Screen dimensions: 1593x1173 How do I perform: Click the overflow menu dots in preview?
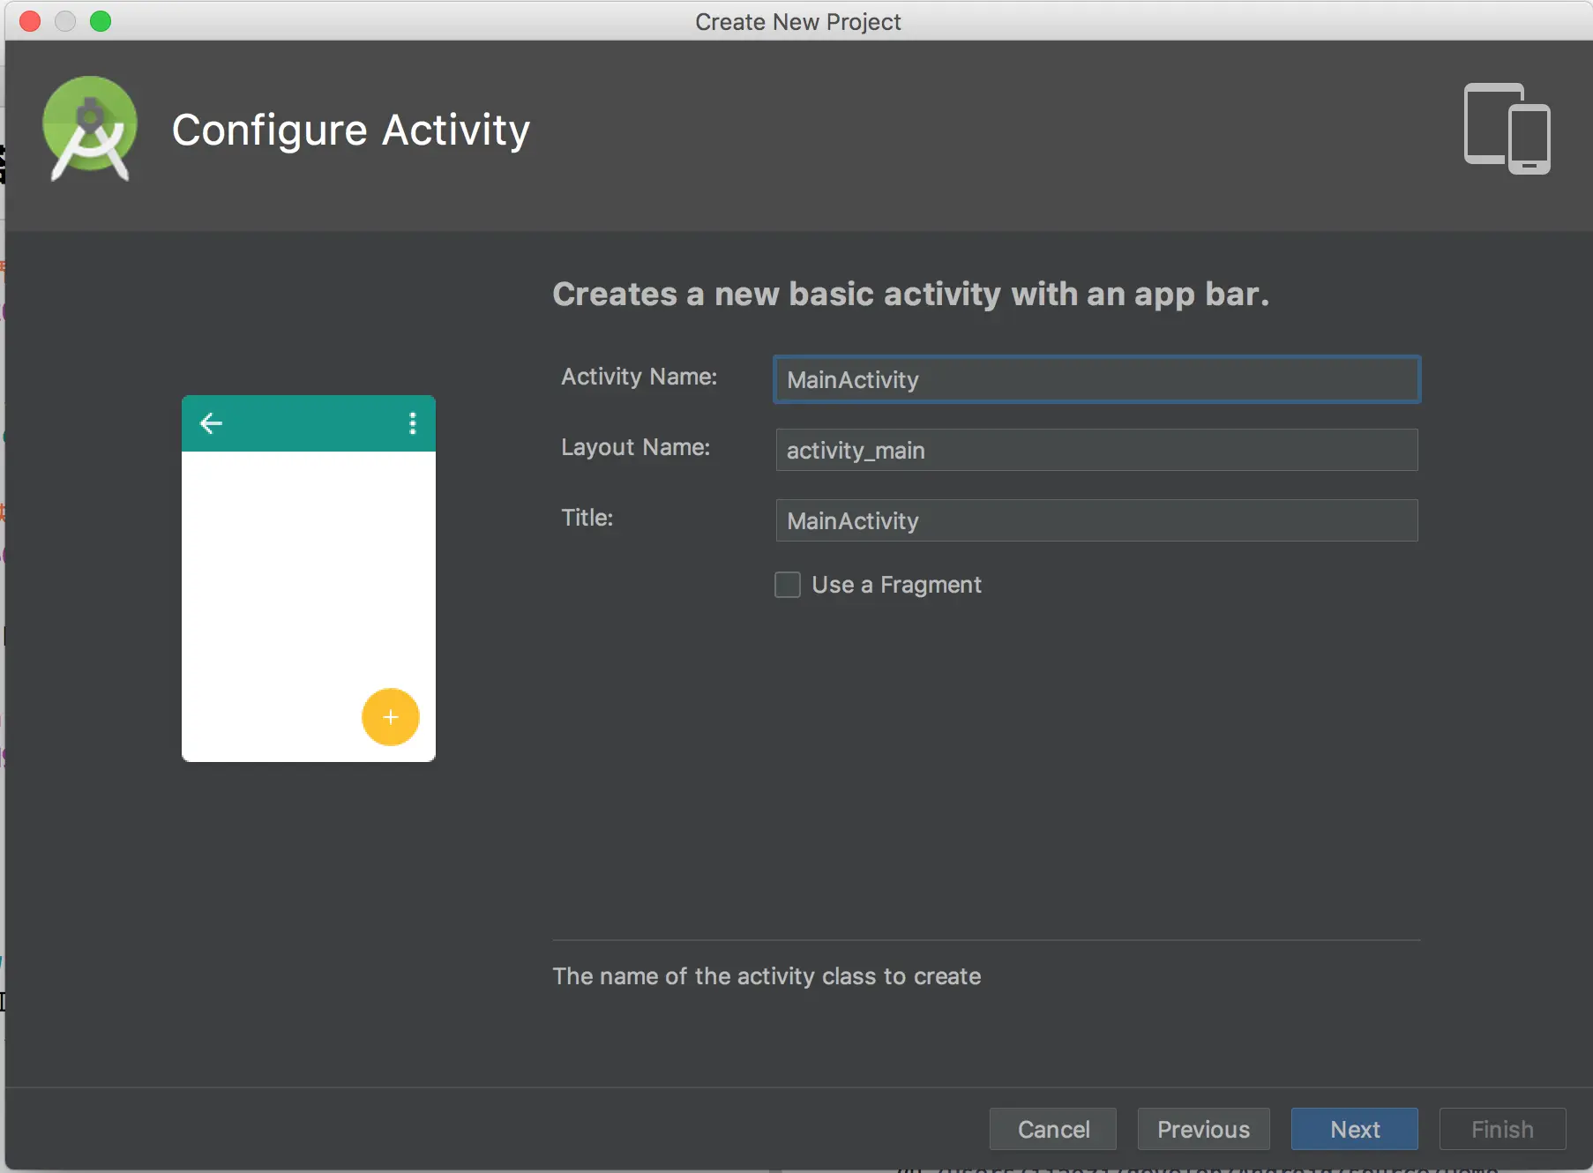pos(412,423)
